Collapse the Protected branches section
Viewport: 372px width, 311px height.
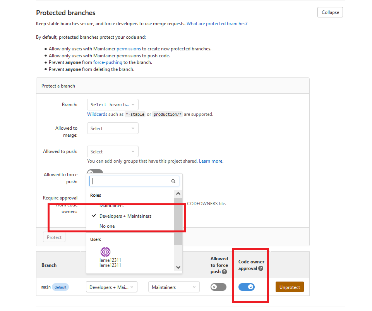330,12
